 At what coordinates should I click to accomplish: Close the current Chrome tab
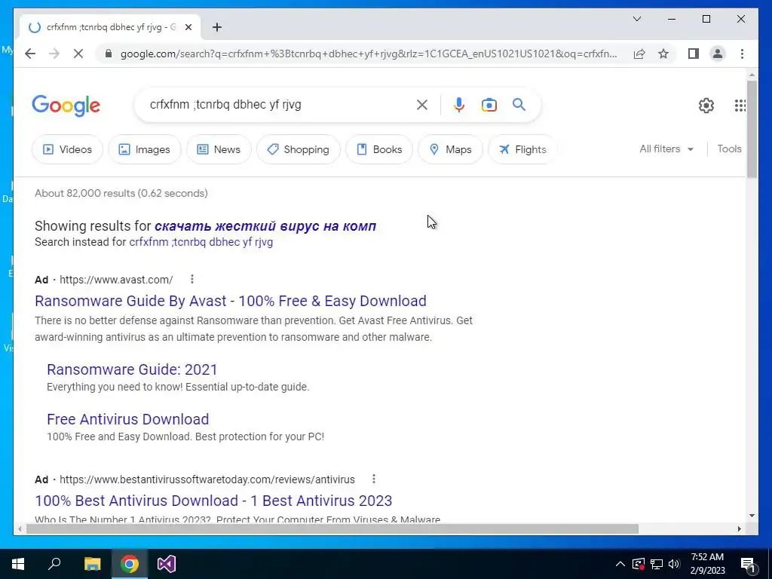[x=188, y=28]
